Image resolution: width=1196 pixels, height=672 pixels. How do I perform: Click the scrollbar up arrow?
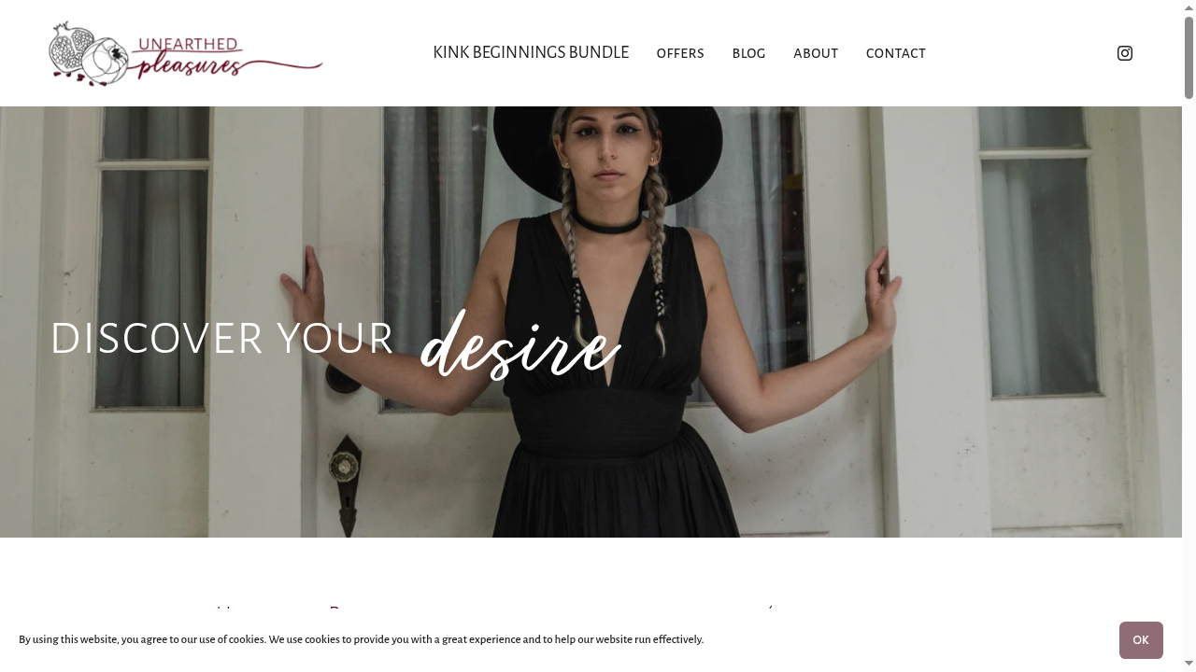click(x=1189, y=7)
